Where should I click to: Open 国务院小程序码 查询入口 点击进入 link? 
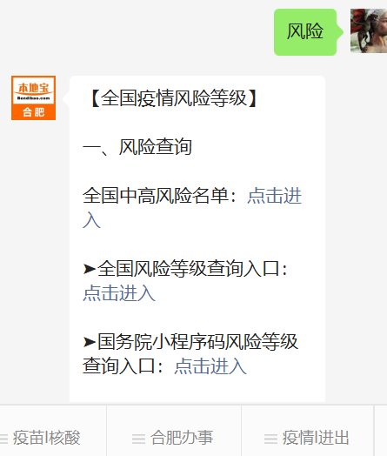[210, 365]
